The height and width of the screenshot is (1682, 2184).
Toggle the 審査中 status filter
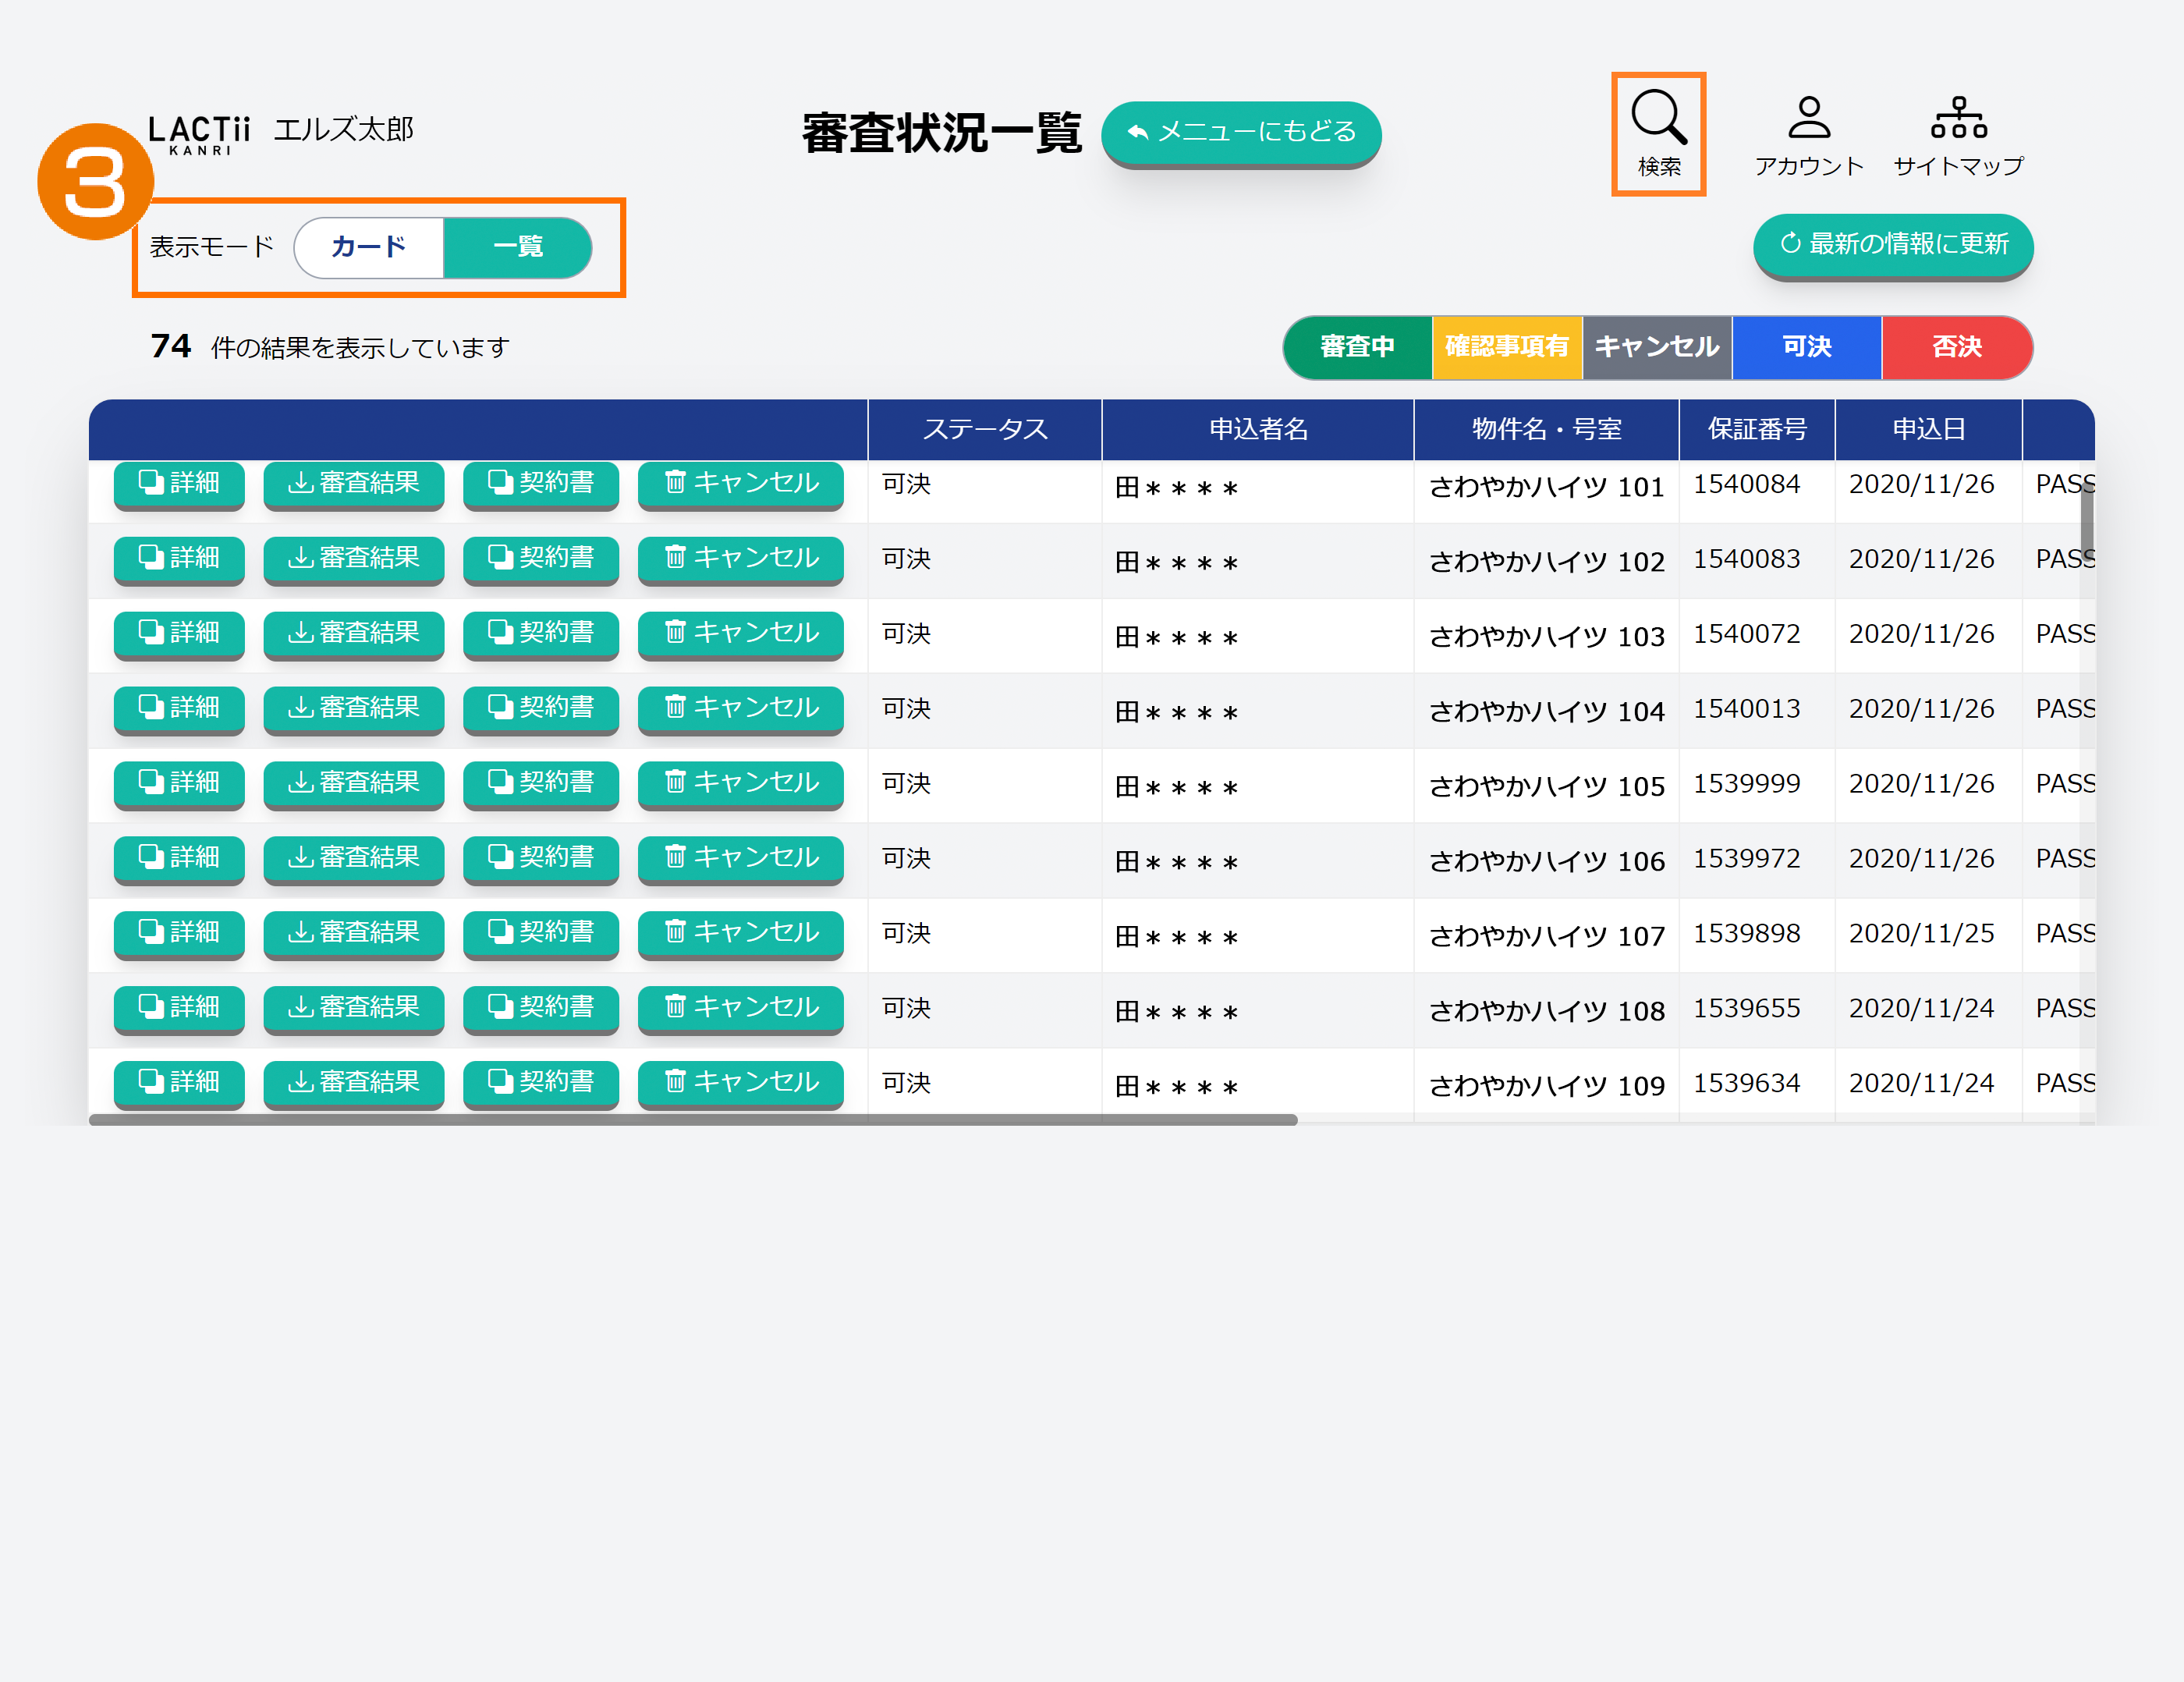(x=1357, y=347)
